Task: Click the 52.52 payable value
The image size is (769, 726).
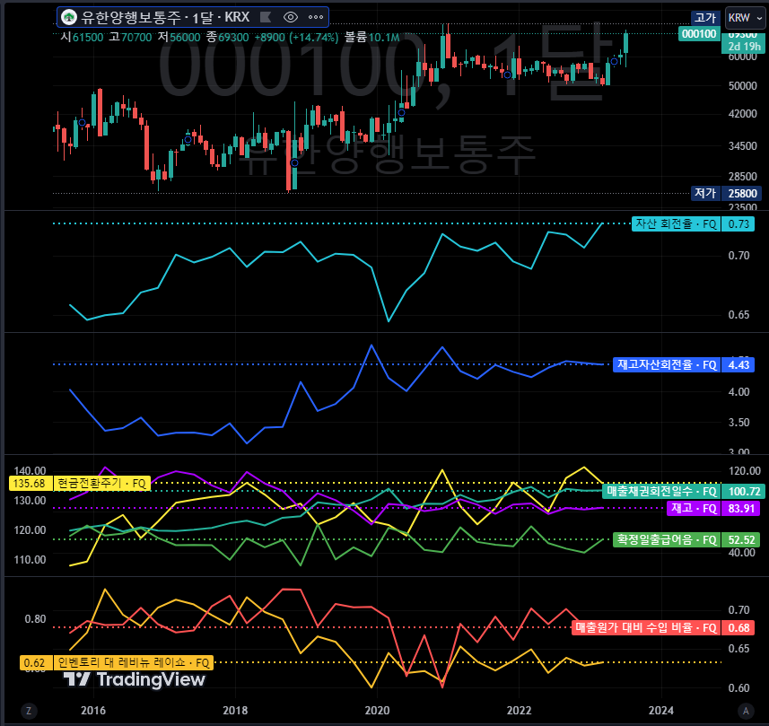Action: (740, 540)
